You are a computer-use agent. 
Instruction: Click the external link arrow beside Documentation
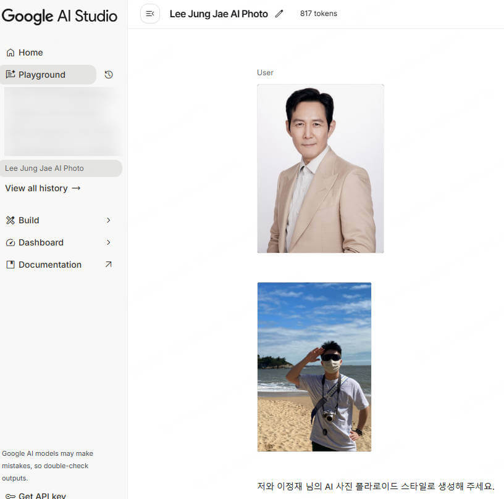click(109, 265)
